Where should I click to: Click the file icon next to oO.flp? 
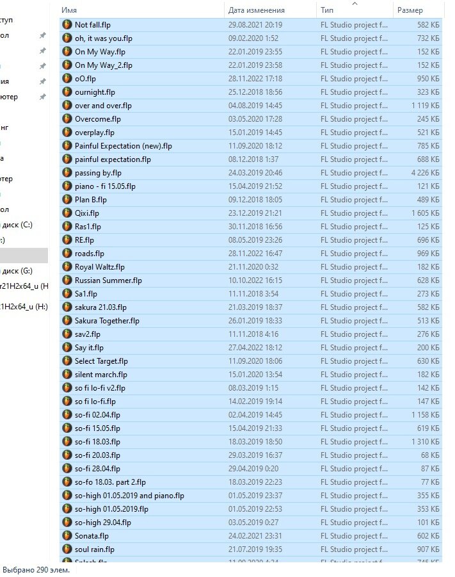(x=67, y=78)
